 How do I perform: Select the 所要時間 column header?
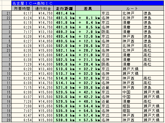[22, 8]
